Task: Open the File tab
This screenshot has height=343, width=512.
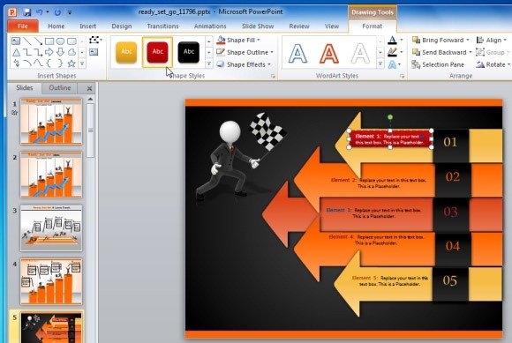Action: click(23, 26)
